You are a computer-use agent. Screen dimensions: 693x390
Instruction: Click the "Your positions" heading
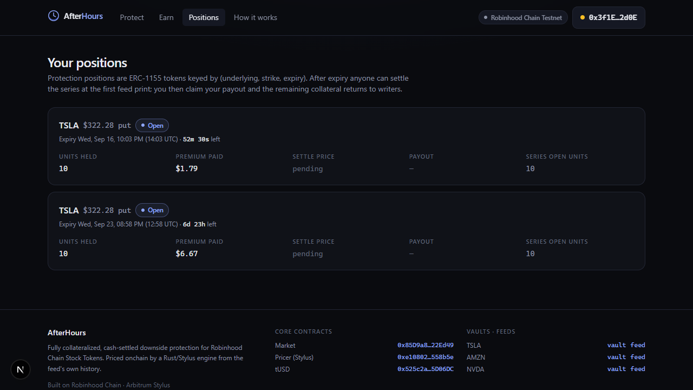coord(87,63)
